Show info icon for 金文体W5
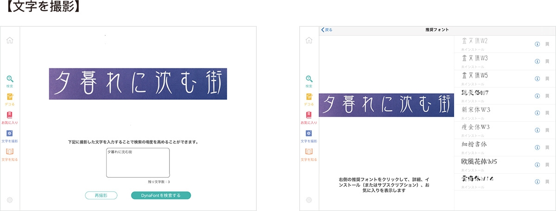This screenshot has height=211, width=556. (x=537, y=78)
